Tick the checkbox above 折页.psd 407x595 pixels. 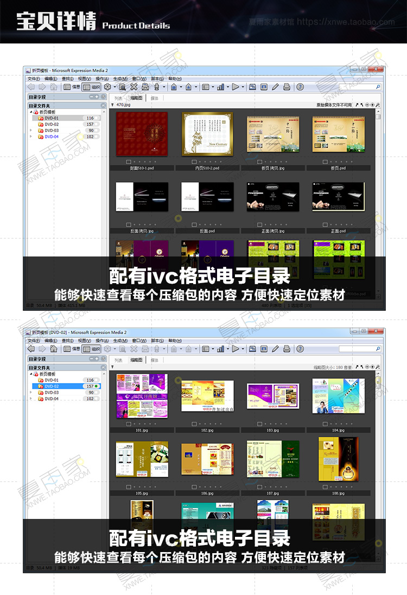coord(325,161)
